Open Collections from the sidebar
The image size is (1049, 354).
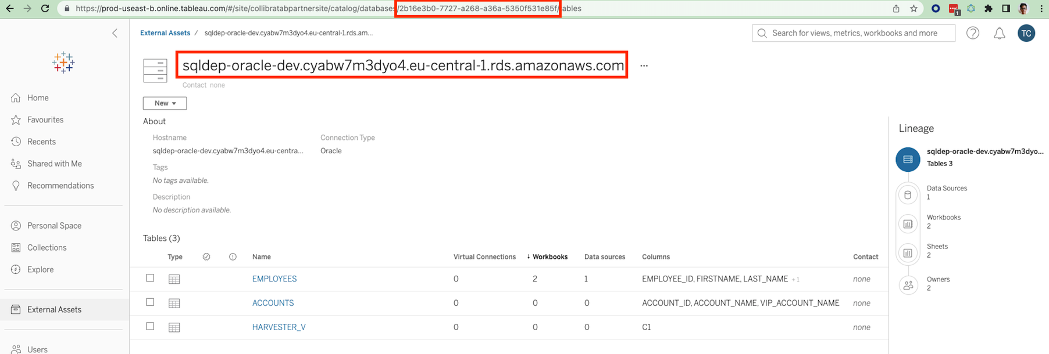click(x=47, y=248)
